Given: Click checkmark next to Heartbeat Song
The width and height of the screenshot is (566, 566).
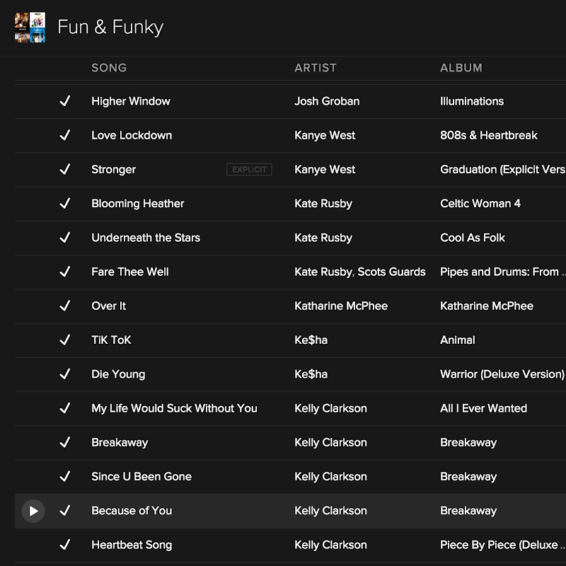Looking at the screenshot, I should pos(65,544).
